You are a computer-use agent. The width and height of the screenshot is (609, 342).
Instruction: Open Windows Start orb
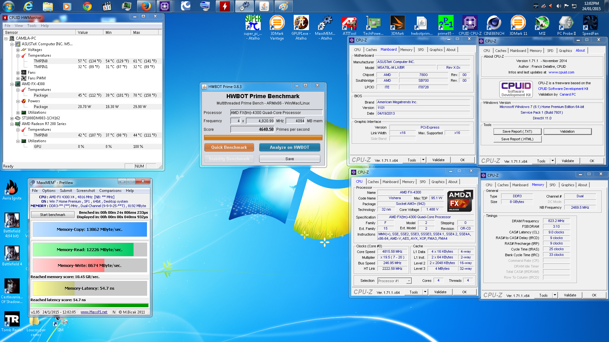(x=9, y=6)
